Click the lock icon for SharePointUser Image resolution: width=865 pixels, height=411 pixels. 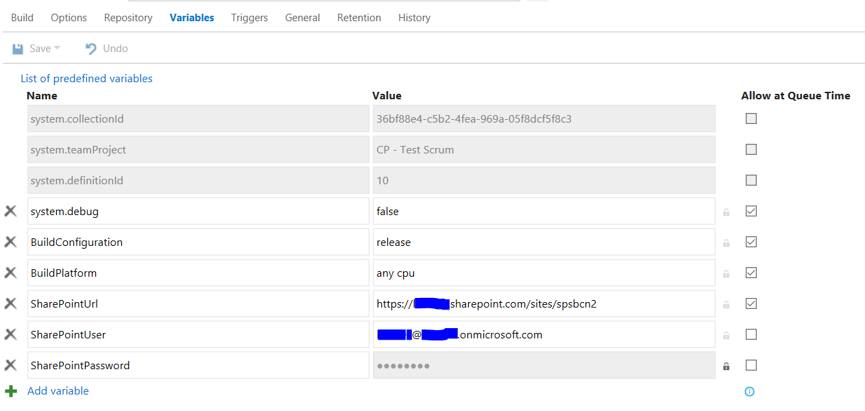726,336
